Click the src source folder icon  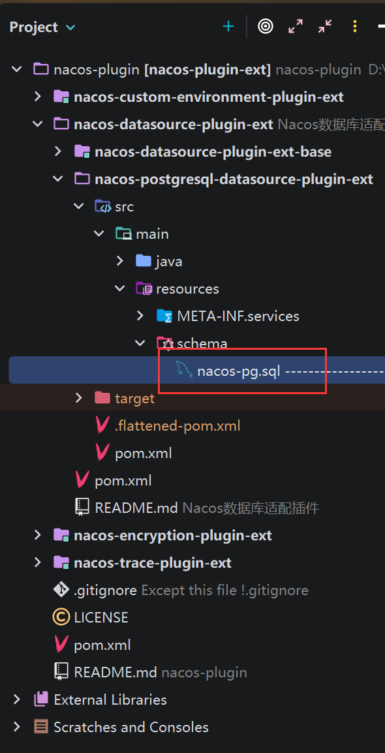point(102,206)
